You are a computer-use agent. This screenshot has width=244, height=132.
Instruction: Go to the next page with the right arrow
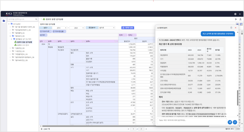click(146, 129)
